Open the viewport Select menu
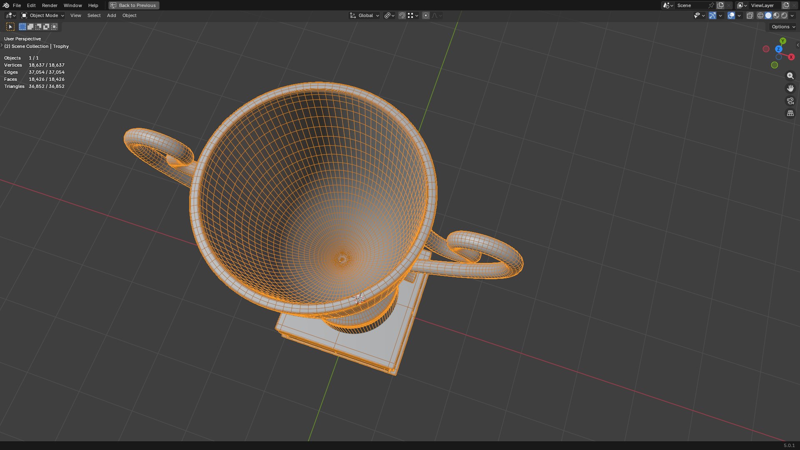The height and width of the screenshot is (450, 800). (x=94, y=15)
